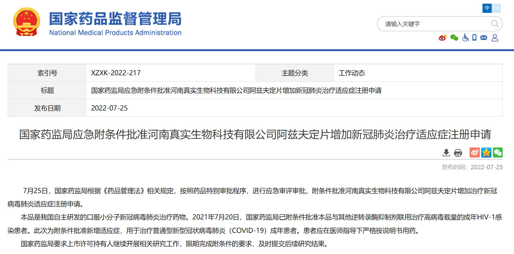Select the 2022-07-25 date cell in table
The image size is (514, 254).
294,108
